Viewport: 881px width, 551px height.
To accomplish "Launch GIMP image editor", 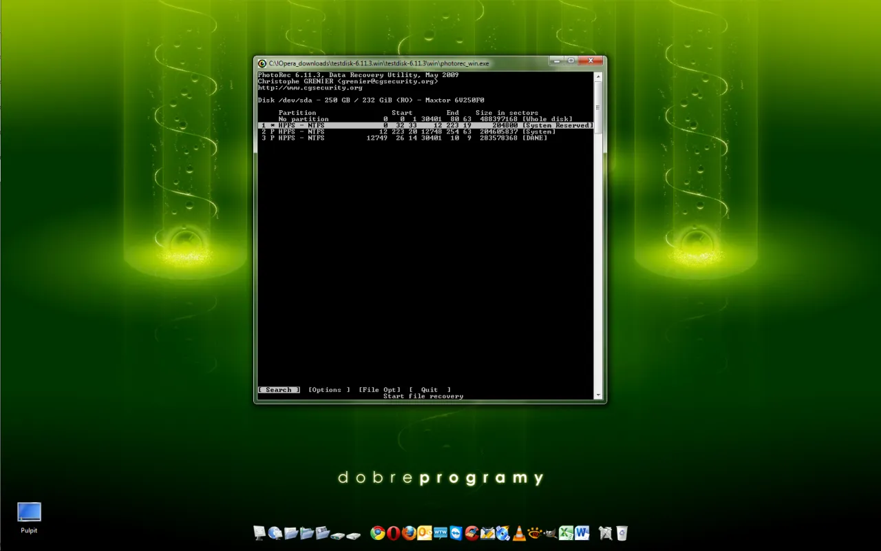I will point(549,534).
